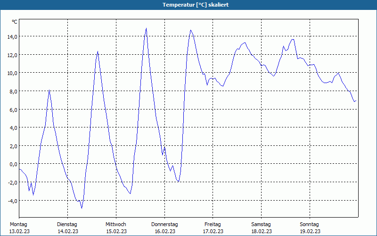377x236 pixels.
Task: Click the 16.02.23 date label
Action: pyautogui.click(x=165, y=231)
